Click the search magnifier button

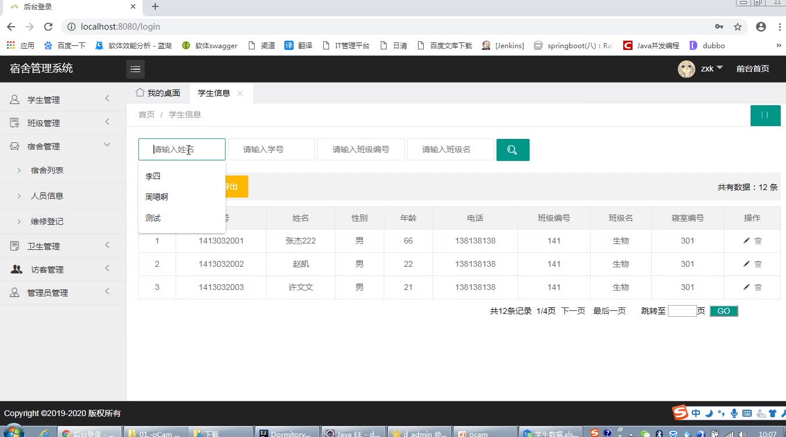(512, 150)
